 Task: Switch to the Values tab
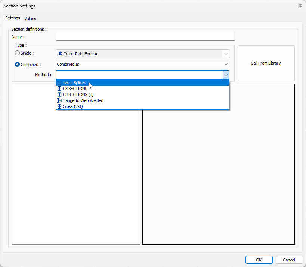tap(30, 19)
